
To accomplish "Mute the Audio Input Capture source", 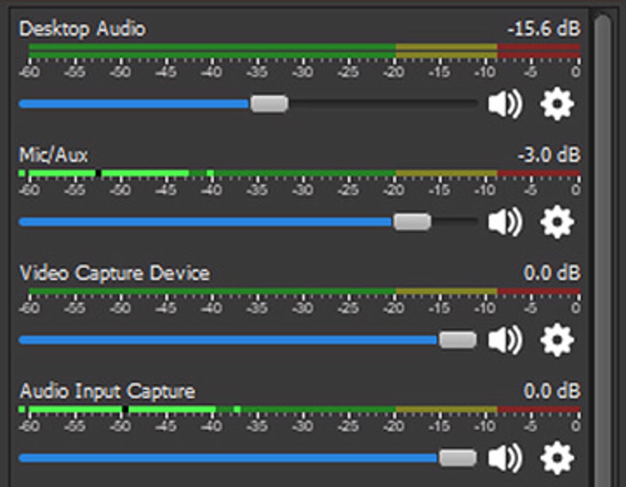I will point(505,458).
